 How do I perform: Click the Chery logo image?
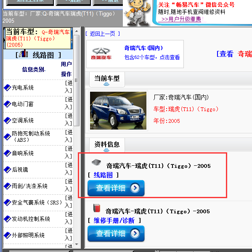pos(101,53)
